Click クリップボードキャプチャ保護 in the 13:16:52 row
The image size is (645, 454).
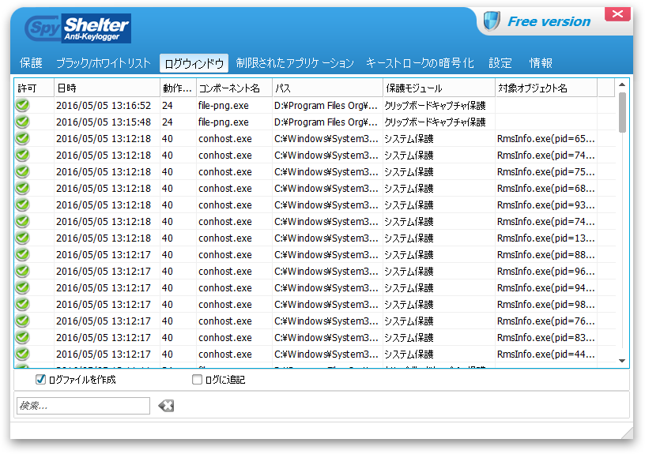(436, 106)
